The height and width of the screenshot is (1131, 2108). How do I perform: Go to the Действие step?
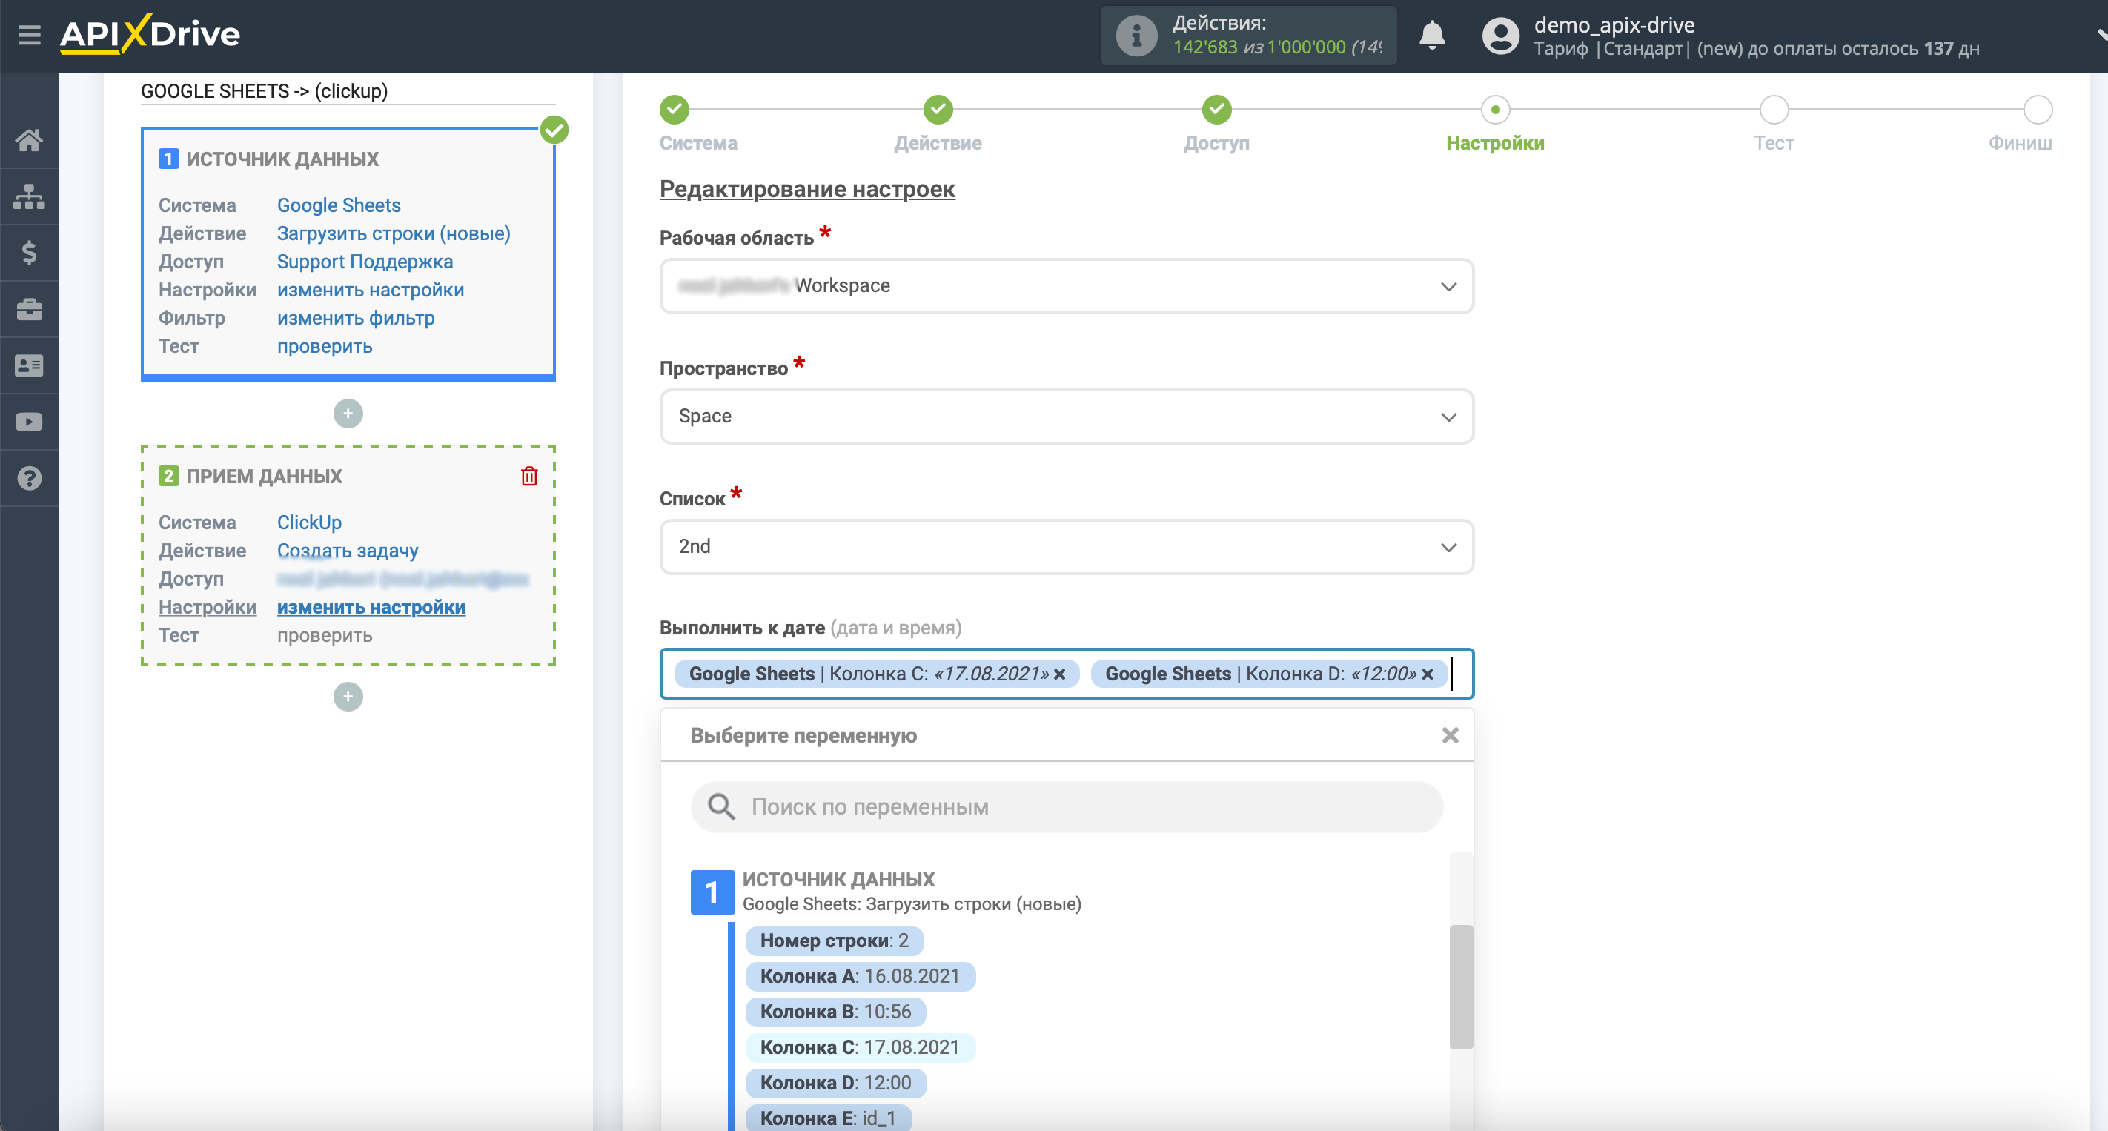tap(938, 109)
